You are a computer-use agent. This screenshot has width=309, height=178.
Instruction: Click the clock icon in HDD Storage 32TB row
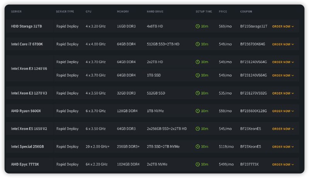tap(198, 27)
